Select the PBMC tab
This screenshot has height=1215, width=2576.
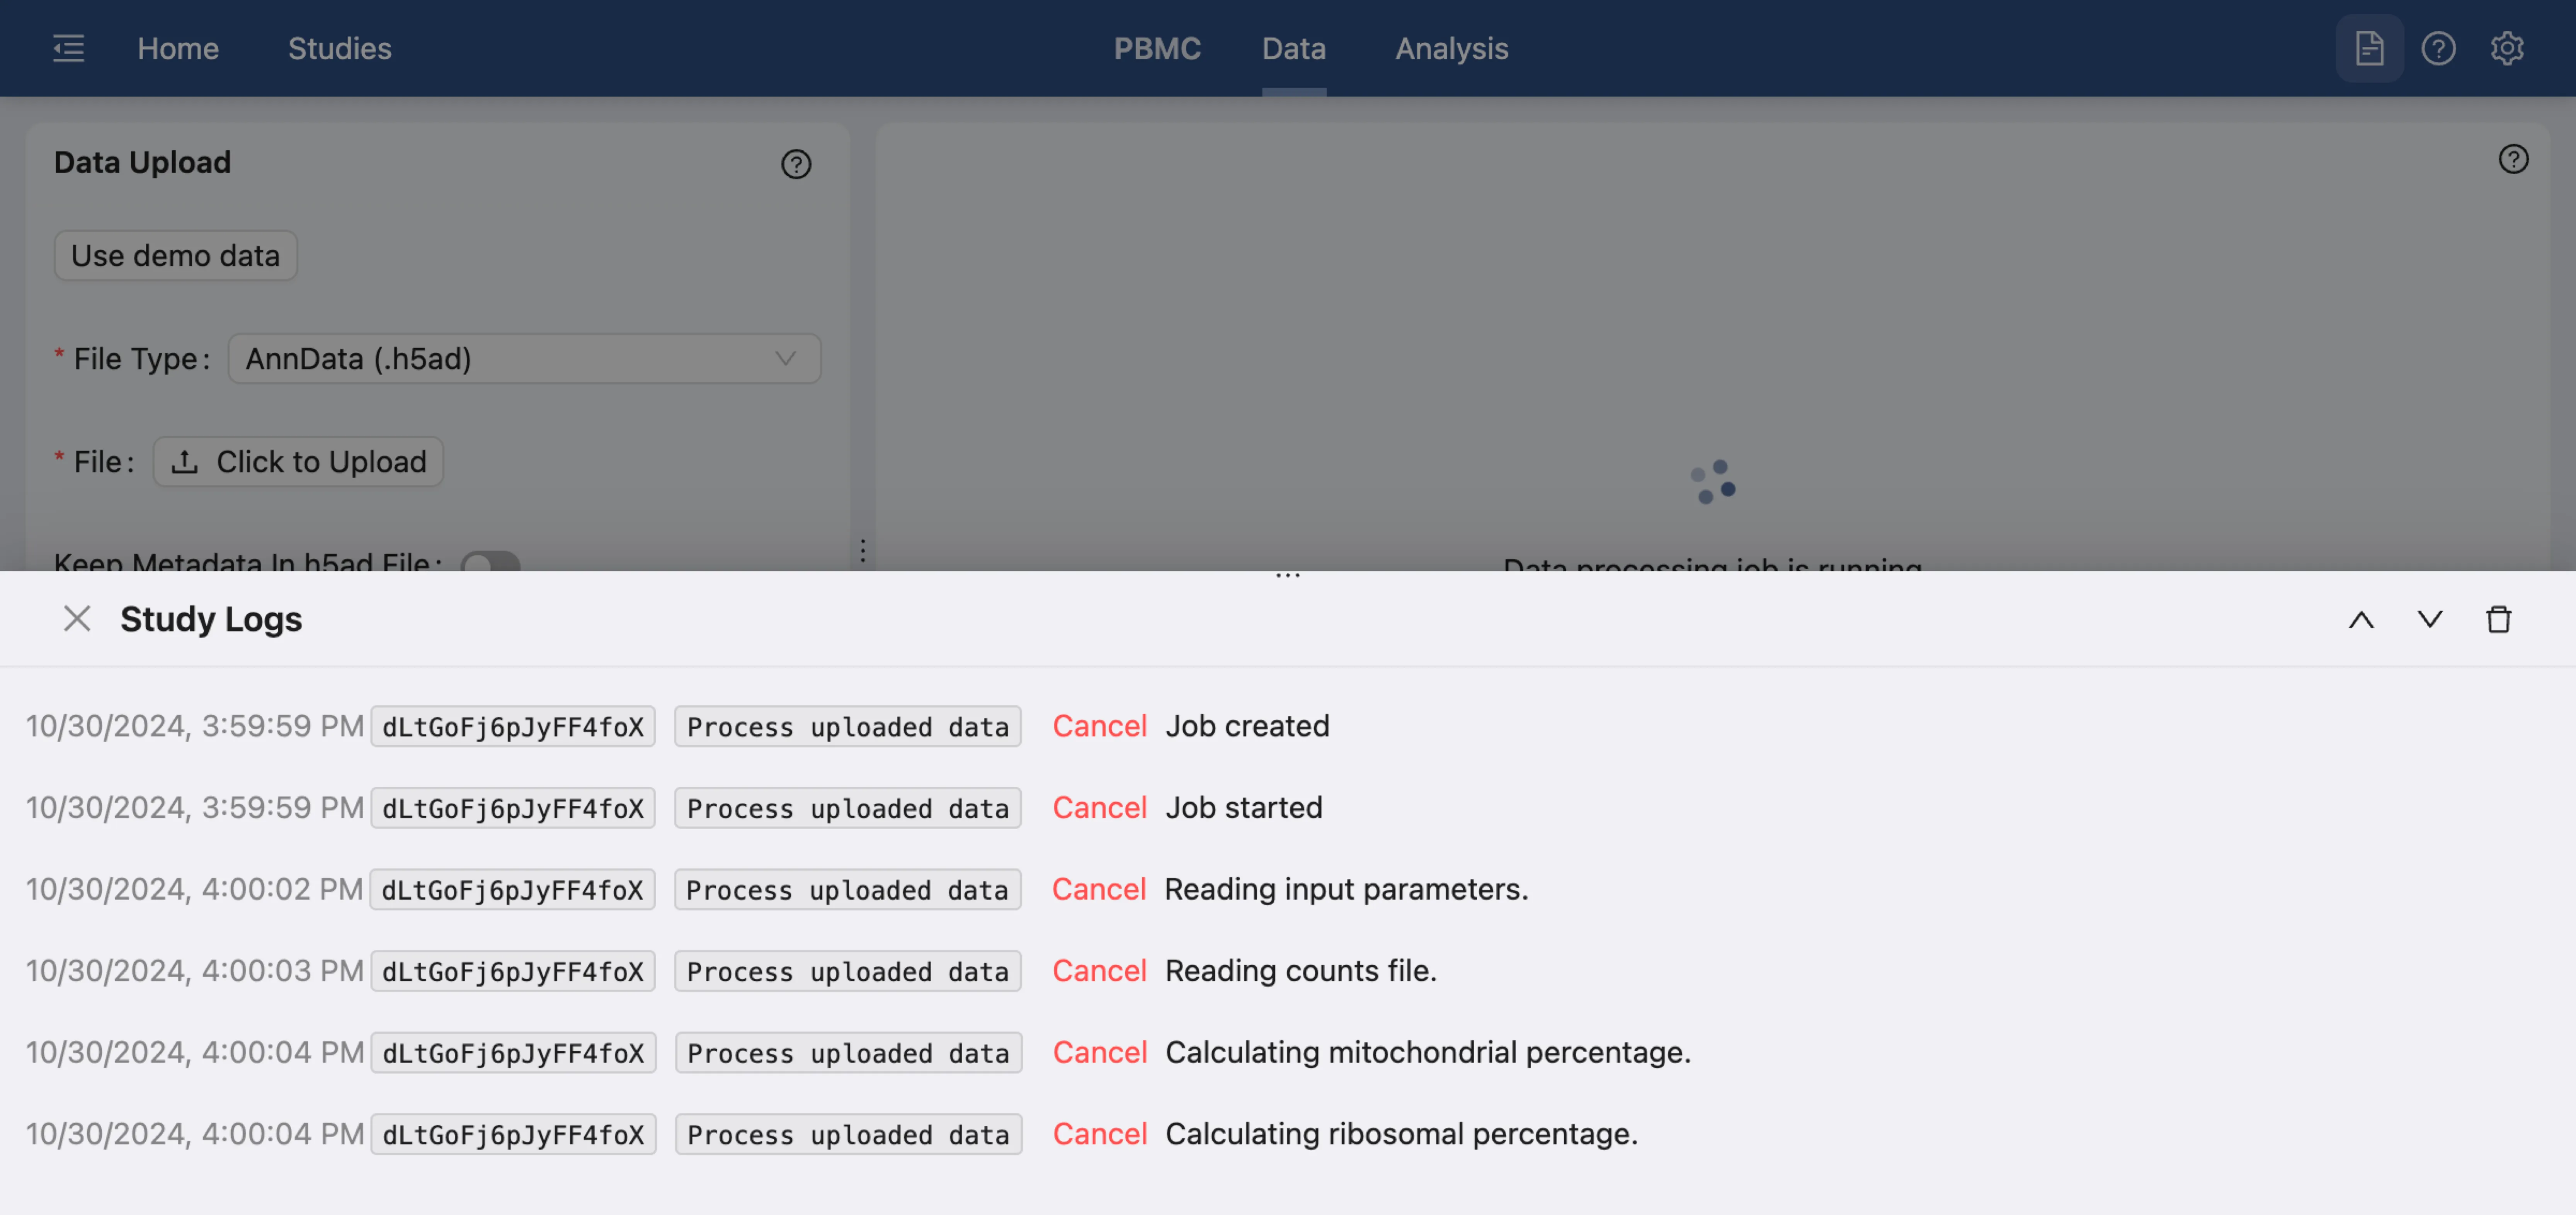(x=1157, y=48)
